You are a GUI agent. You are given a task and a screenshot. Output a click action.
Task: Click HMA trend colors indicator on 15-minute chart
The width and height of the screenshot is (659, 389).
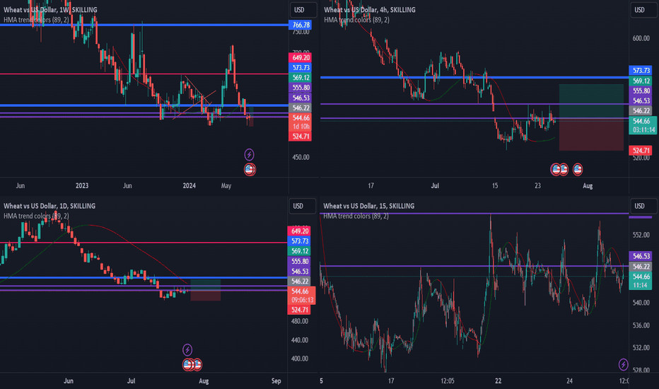[356, 215]
